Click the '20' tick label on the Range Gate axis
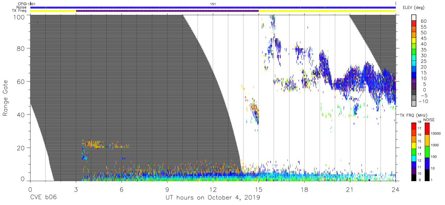This screenshot has width=445, height=205. 22,148
